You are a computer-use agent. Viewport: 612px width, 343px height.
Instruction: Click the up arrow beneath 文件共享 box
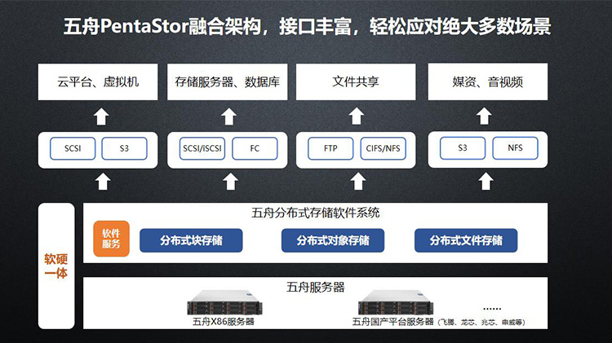pos(356,117)
